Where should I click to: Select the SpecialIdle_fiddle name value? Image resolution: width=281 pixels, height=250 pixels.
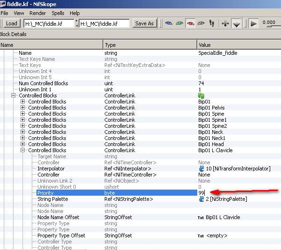(218, 53)
